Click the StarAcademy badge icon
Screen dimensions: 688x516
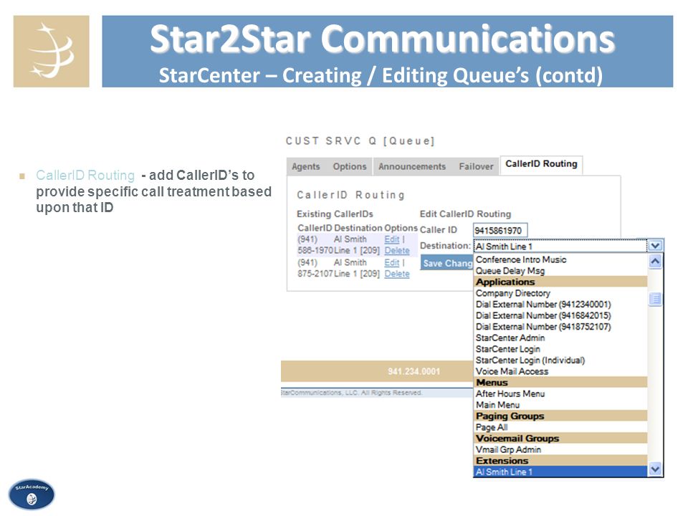coord(32,494)
